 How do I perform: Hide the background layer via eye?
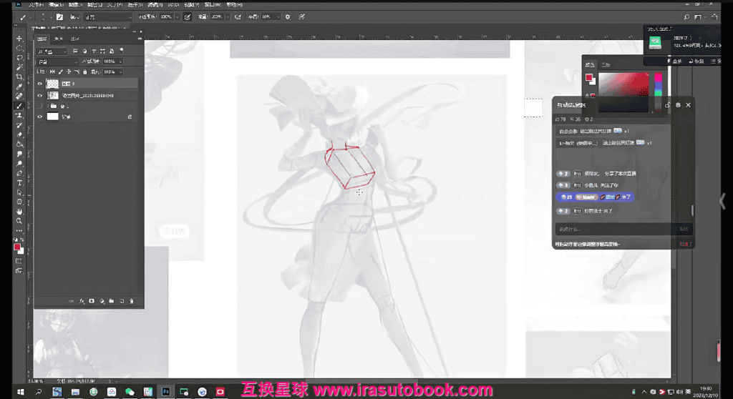pyautogui.click(x=40, y=117)
